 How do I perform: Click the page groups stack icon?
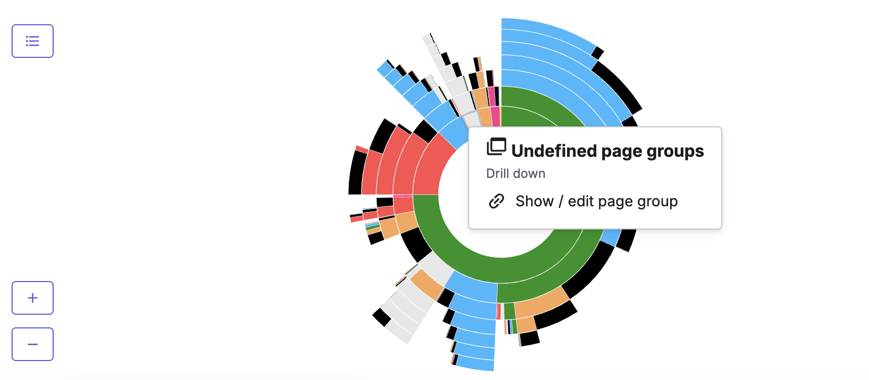(496, 147)
